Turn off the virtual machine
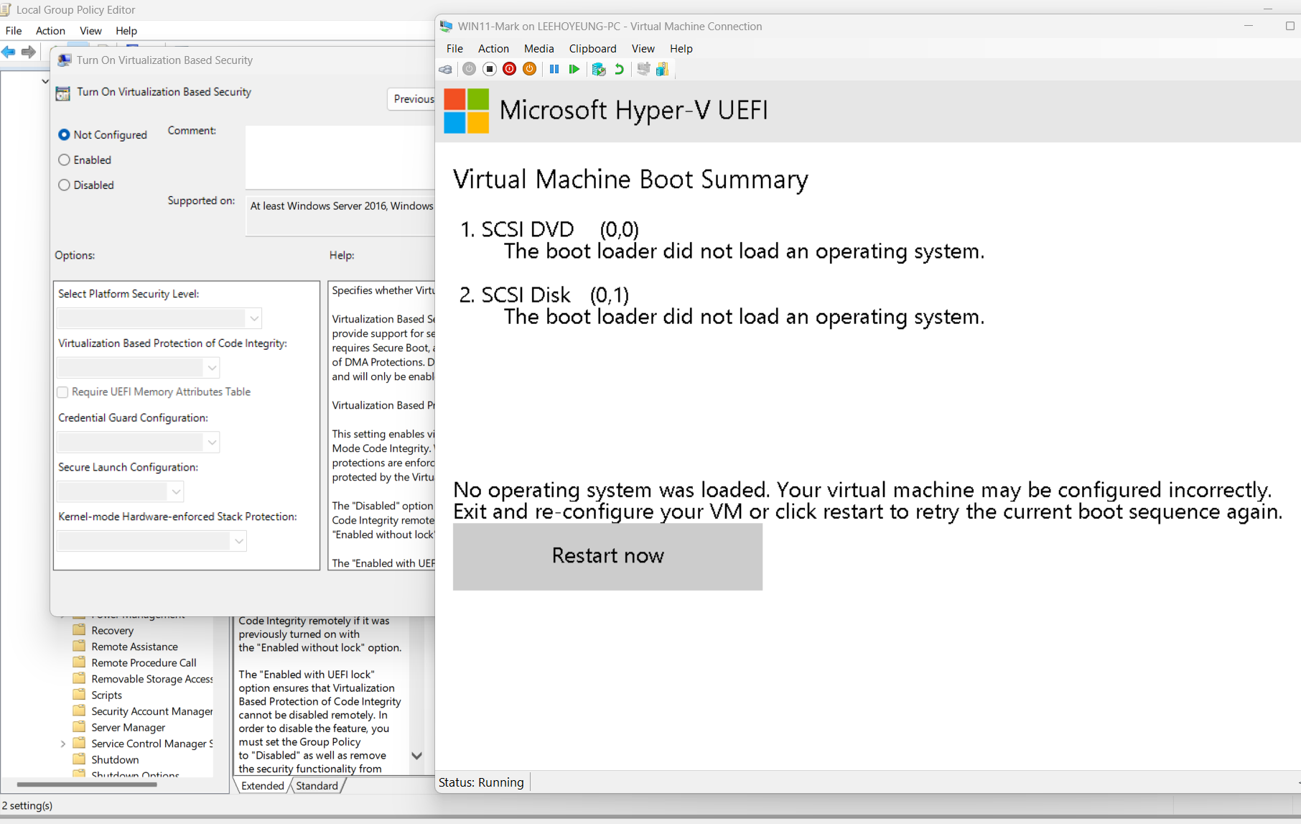Image resolution: width=1301 pixels, height=824 pixels. (x=490, y=69)
